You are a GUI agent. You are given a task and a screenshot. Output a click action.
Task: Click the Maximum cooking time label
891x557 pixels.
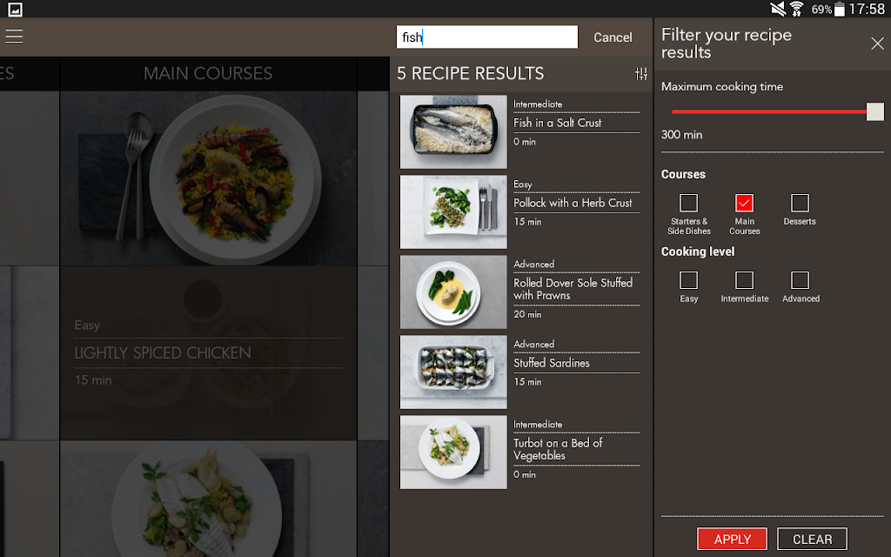coord(721,87)
